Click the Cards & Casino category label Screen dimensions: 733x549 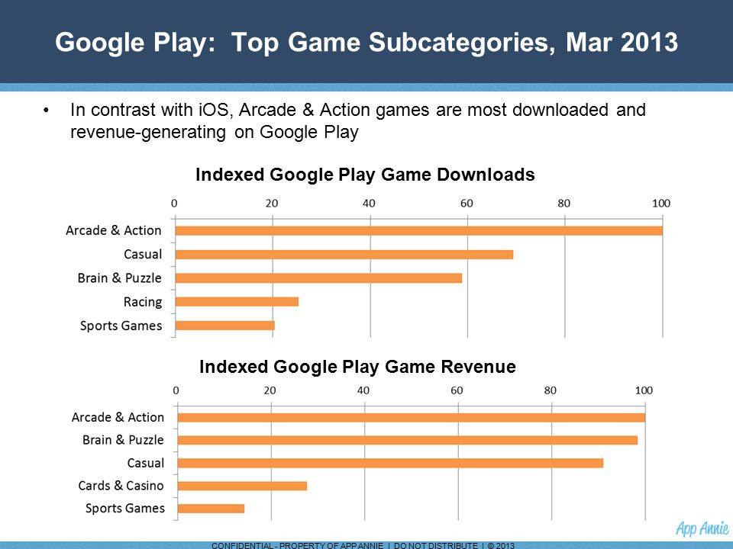(121, 486)
